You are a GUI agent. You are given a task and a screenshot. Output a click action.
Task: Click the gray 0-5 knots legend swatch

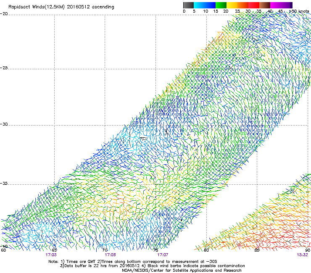coord(188,5)
